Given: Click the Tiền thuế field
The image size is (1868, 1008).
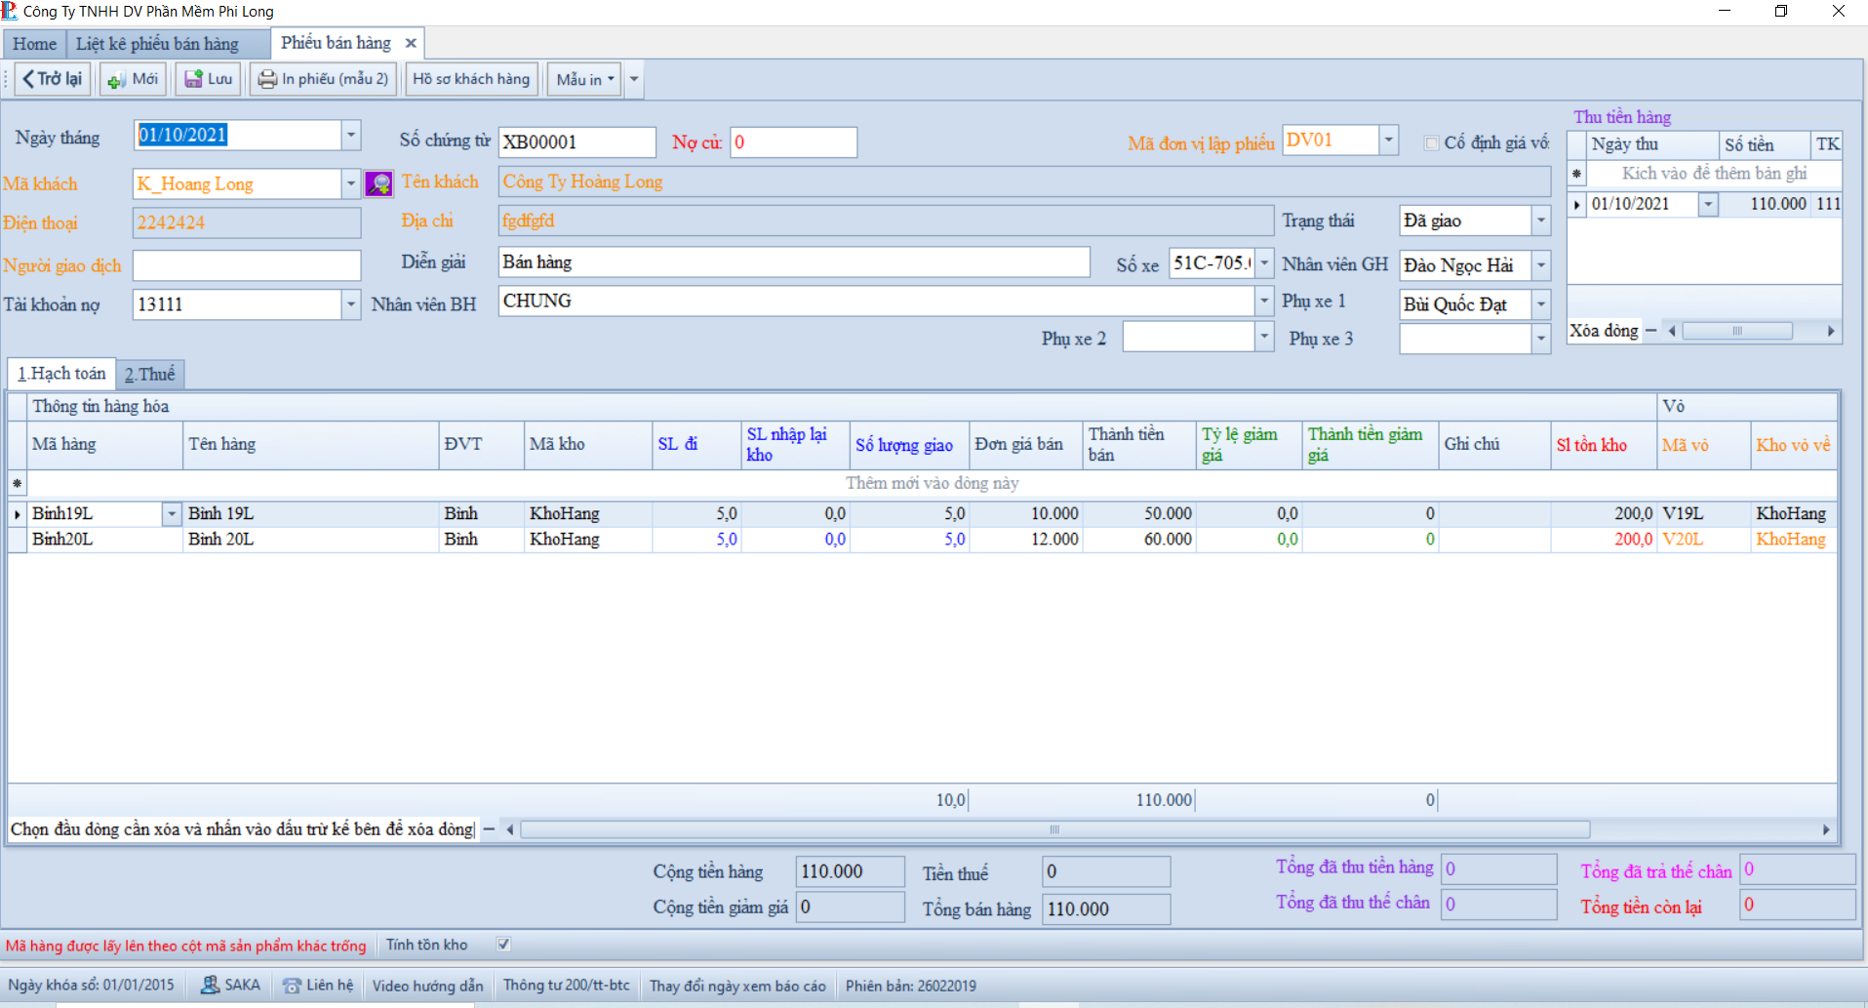Looking at the screenshot, I should 1106,871.
